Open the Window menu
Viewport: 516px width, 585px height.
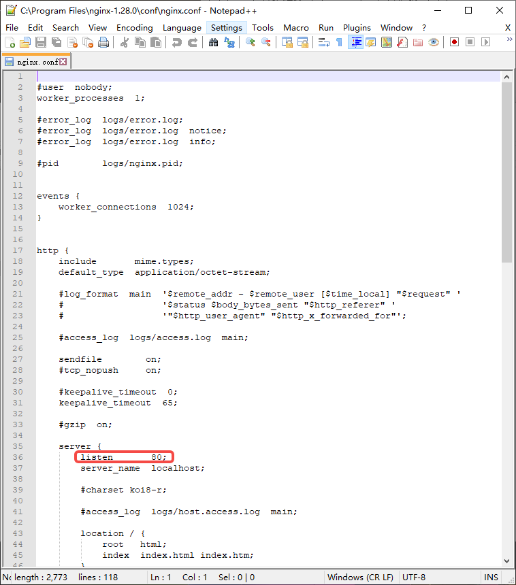pyautogui.click(x=396, y=28)
